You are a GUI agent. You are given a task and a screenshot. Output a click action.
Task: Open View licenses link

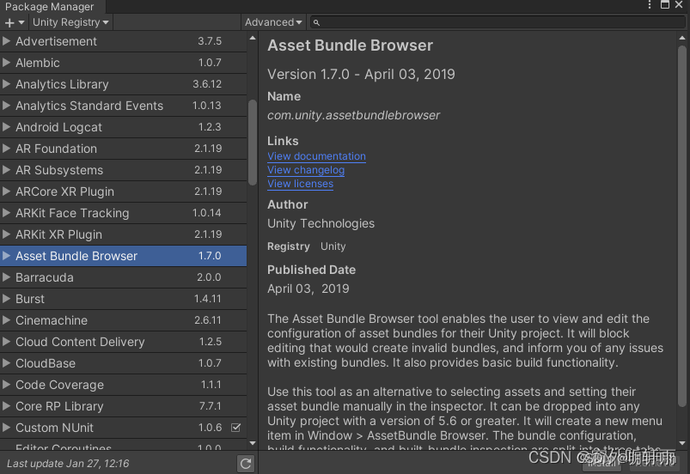pyautogui.click(x=300, y=184)
